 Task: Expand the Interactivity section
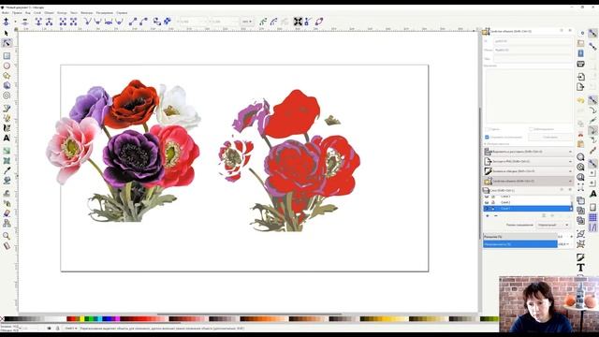497,144
